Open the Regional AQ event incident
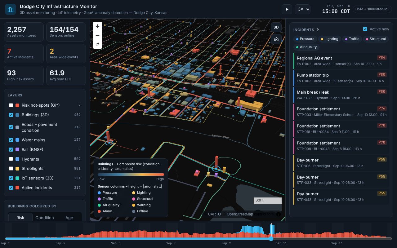Viewport: 397px width, 248px height. 341,61
